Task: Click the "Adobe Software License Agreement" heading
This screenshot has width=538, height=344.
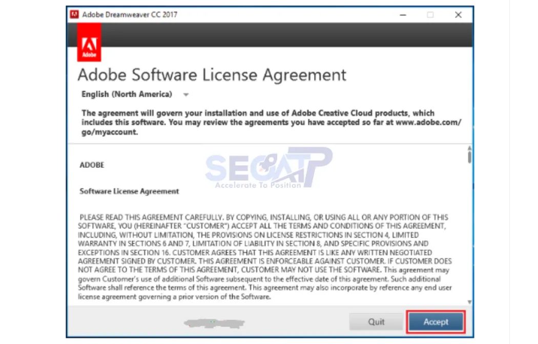Action: pyautogui.click(x=212, y=75)
